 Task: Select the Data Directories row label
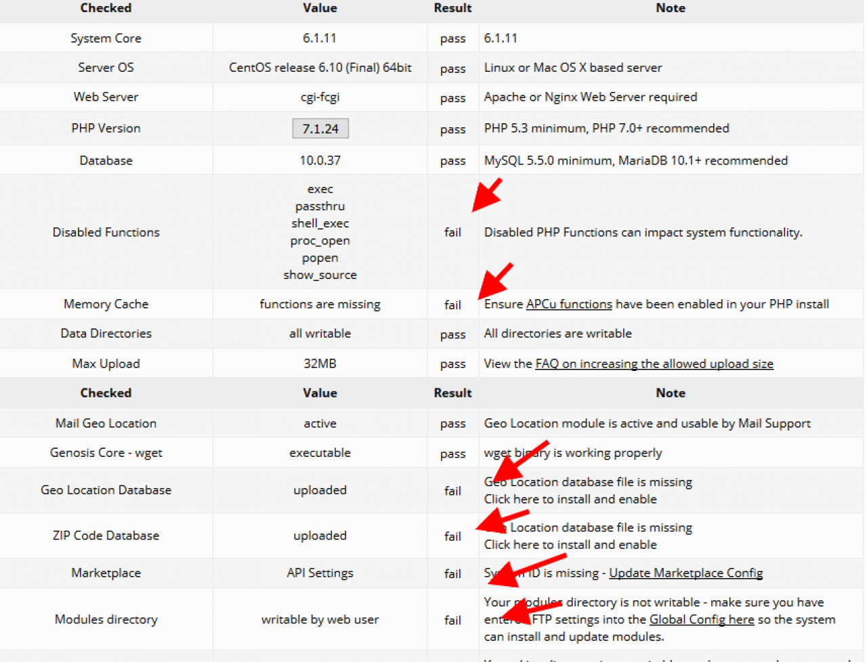[x=106, y=333]
